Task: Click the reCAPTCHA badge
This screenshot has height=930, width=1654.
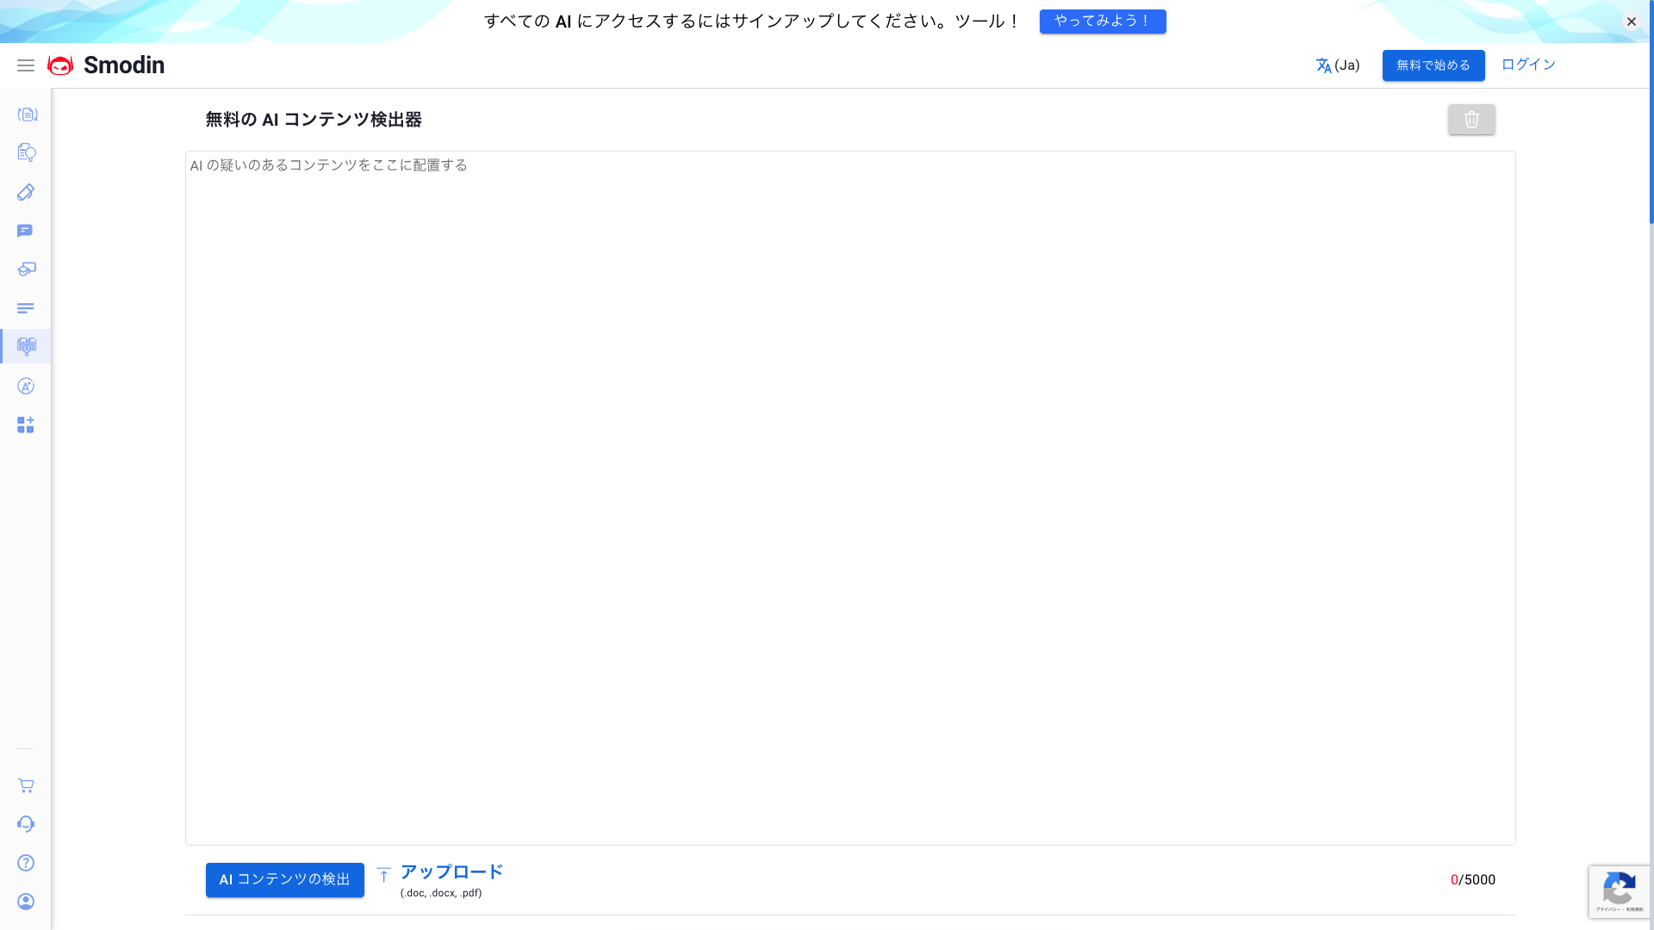Action: click(x=1620, y=892)
